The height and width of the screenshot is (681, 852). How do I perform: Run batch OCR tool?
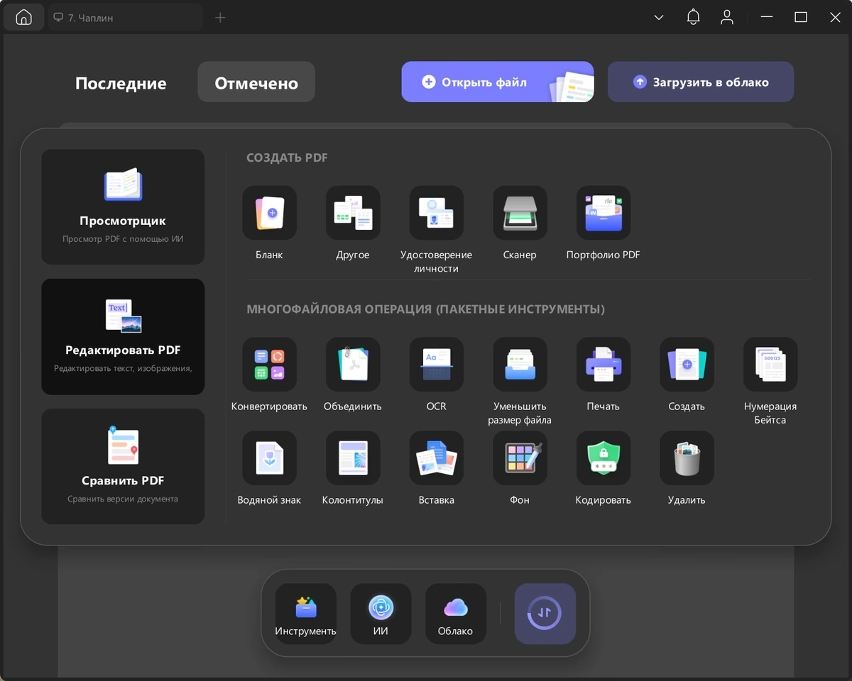click(436, 365)
